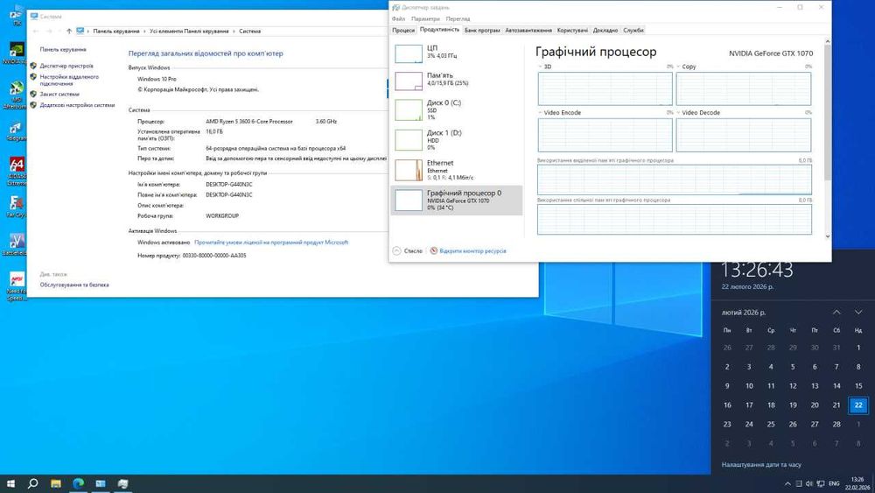Go up one level in System window

tap(69, 32)
